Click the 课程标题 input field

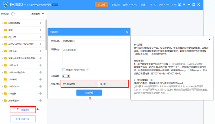[95, 41]
